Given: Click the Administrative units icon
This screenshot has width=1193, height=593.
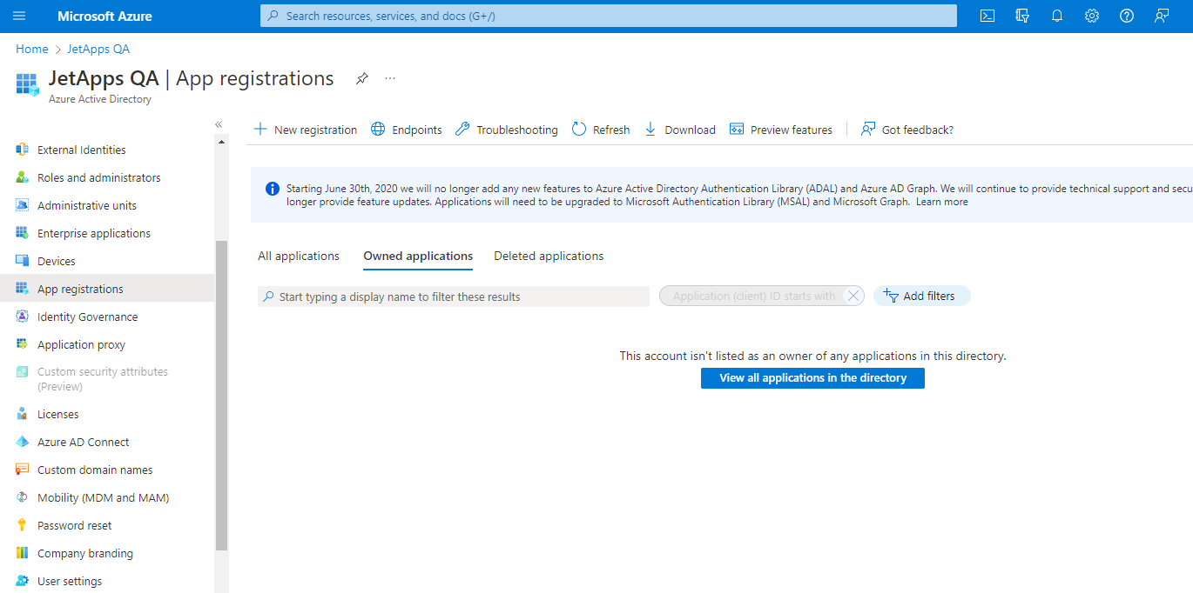Looking at the screenshot, I should (x=23, y=205).
